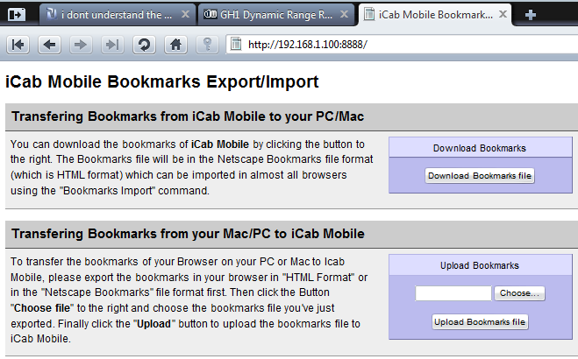Screen dimensions: 578x359
Task: Click the Forward arrow button
Action: coord(81,45)
